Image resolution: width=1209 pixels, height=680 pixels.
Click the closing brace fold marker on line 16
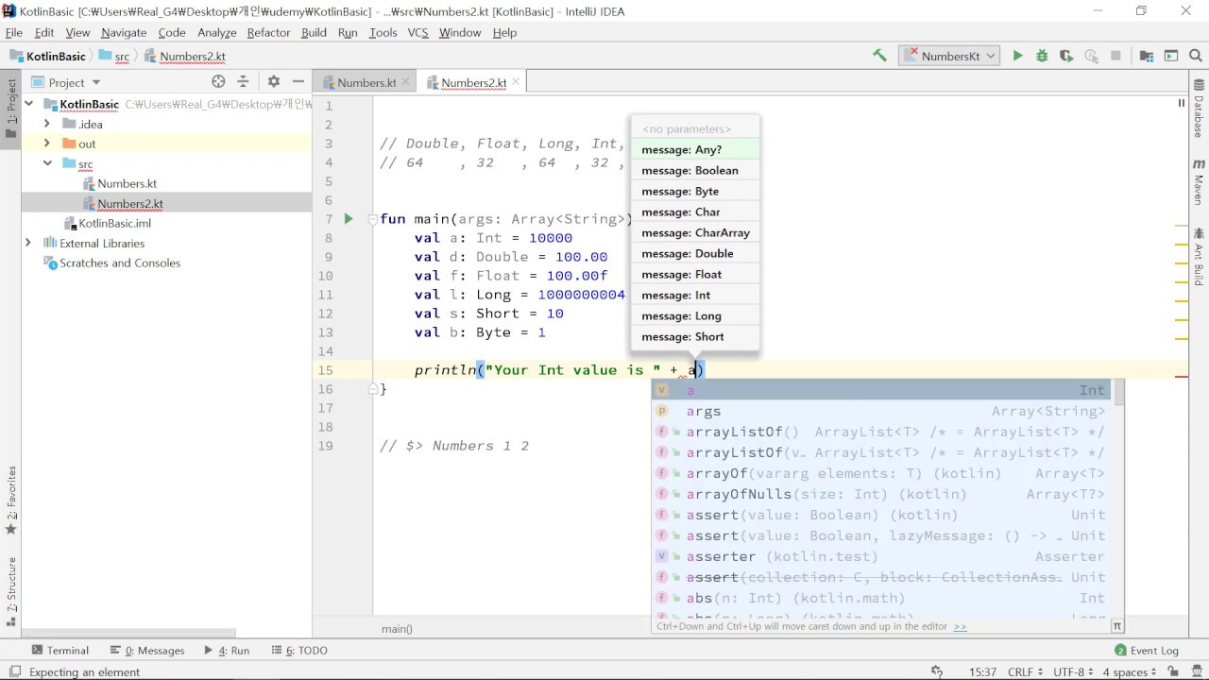click(x=373, y=388)
